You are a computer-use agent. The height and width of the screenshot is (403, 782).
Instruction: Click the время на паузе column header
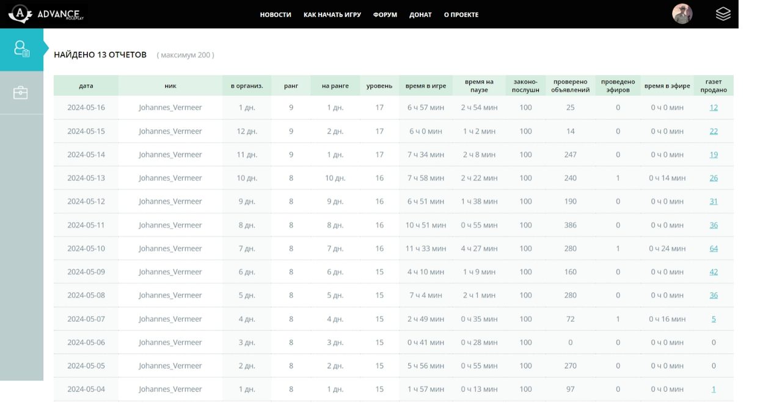click(479, 85)
